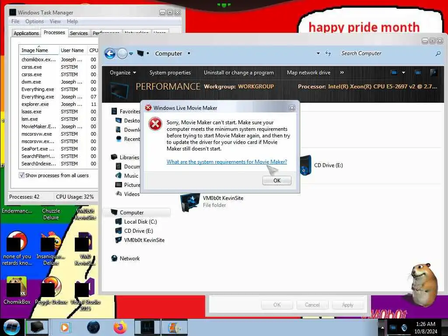
Task: Open Windows Media Player from taskbar
Action: (x=65, y=327)
